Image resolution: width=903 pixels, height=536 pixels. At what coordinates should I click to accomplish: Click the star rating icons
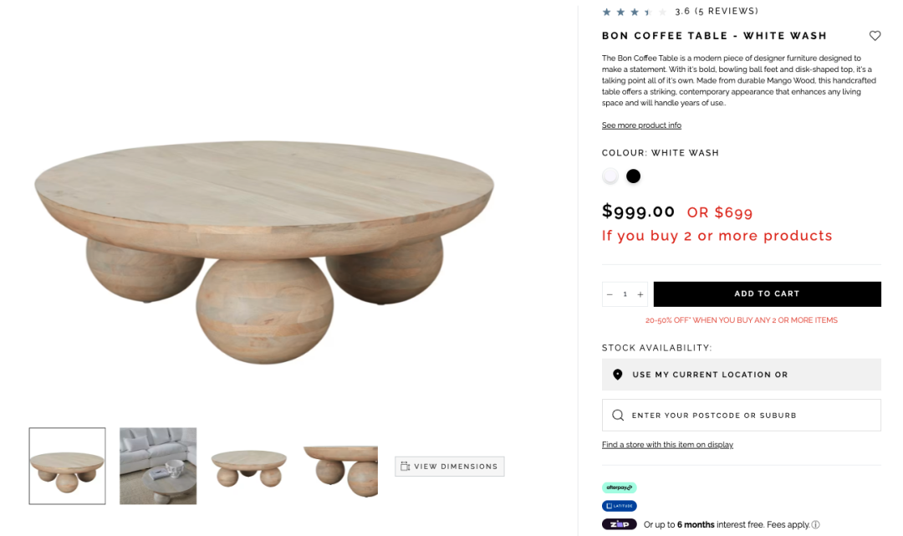(634, 12)
